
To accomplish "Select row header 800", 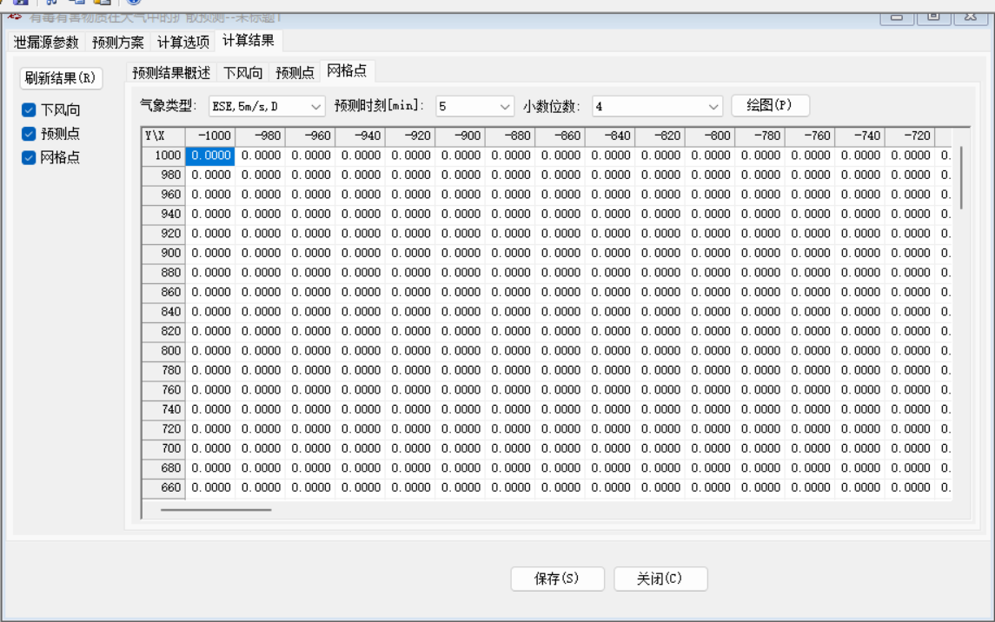I will click(x=163, y=351).
